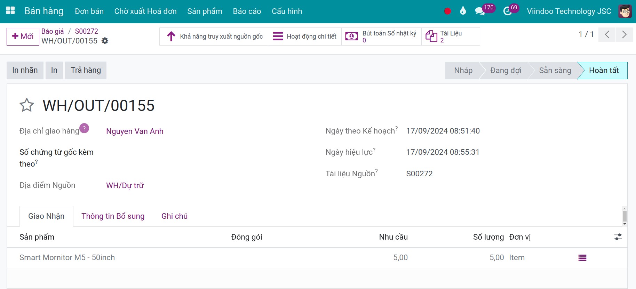Screen dimensions: 636x289
Task: Switch to the Ghi chú tab
Action: 174,216
